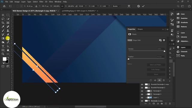
Task: Open the tool preset picker dropdown
Action: [10, 6]
